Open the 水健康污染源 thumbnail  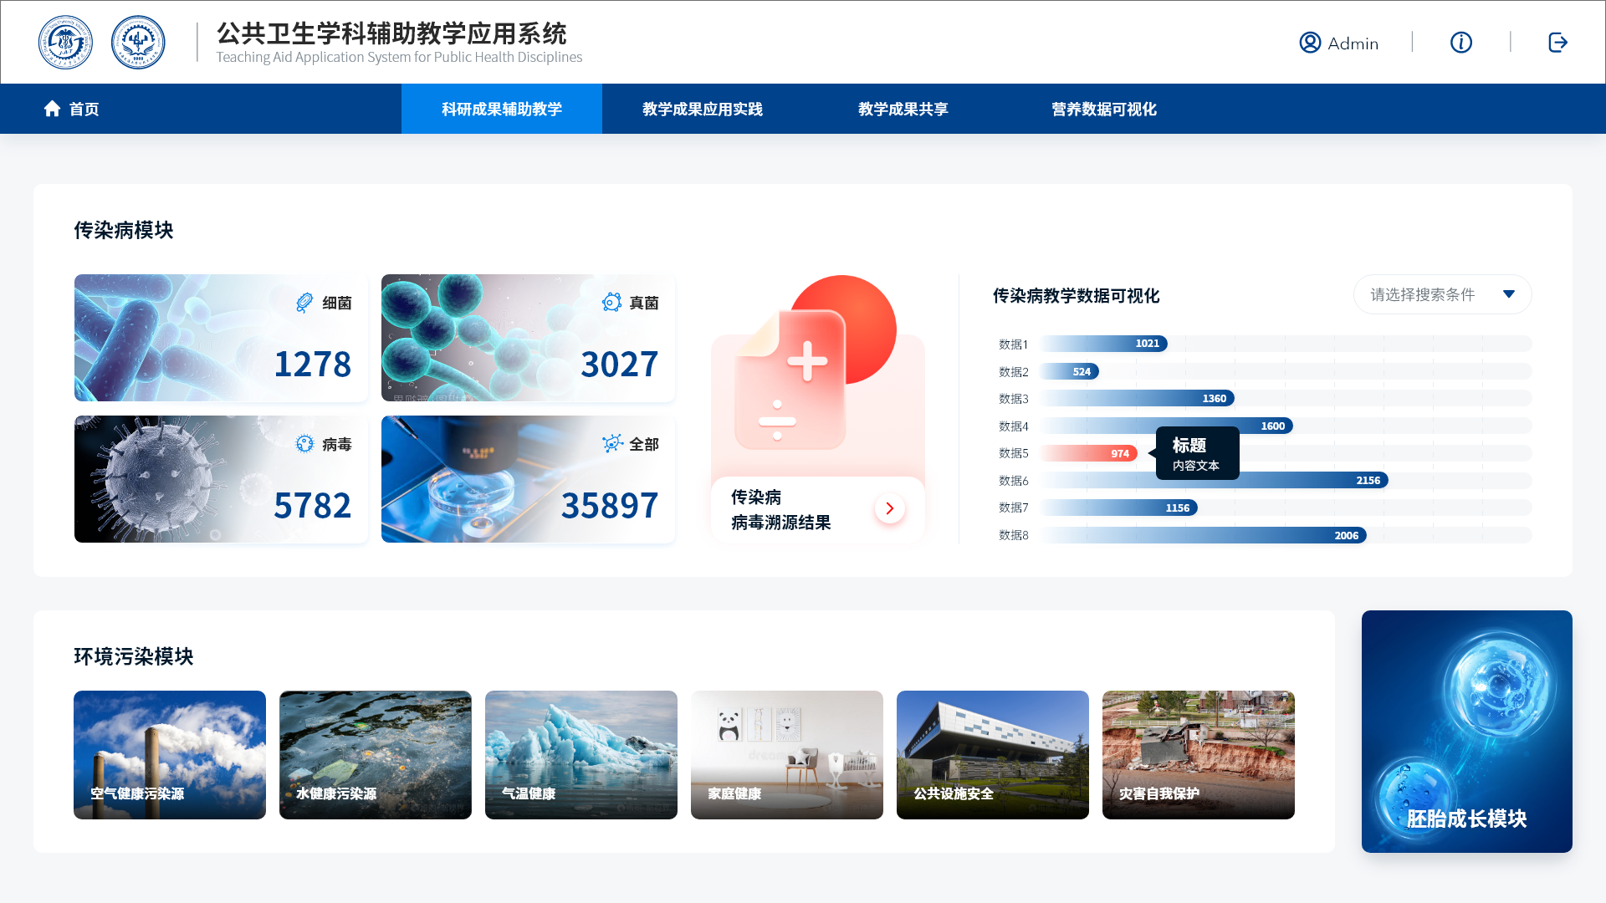(376, 755)
